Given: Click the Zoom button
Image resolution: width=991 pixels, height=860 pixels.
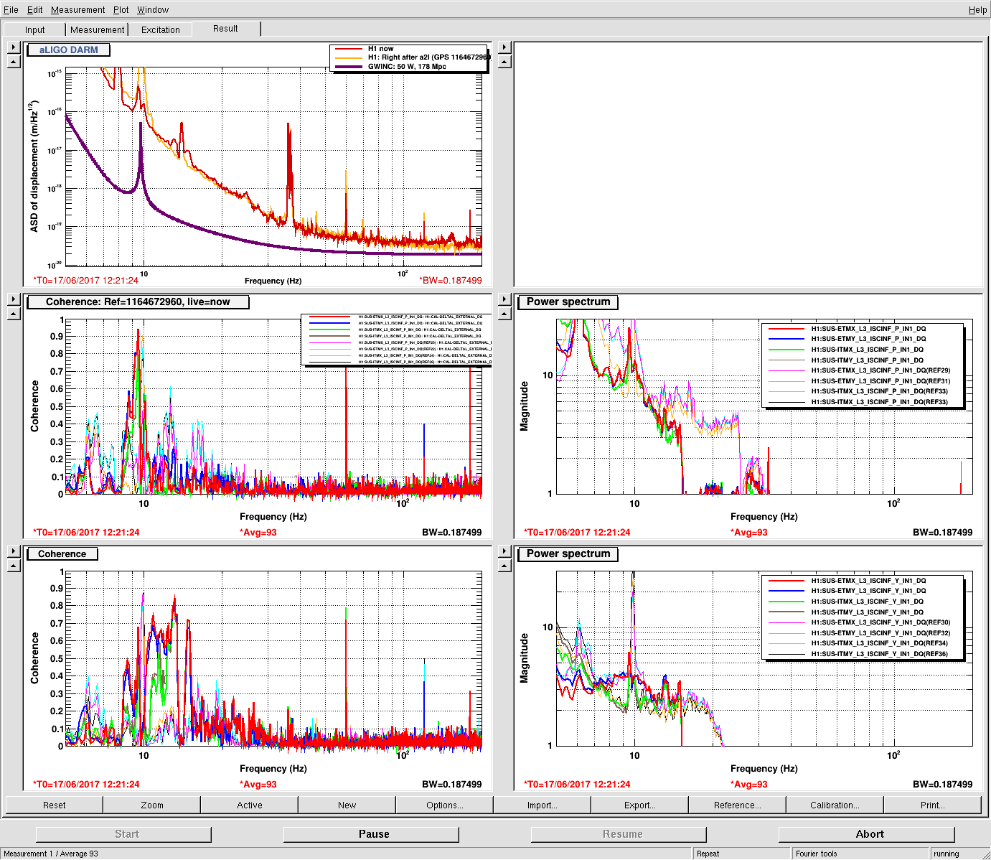Looking at the screenshot, I should point(152,805).
